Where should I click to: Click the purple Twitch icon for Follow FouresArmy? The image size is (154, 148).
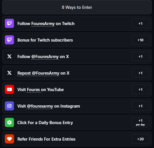point(9,23)
